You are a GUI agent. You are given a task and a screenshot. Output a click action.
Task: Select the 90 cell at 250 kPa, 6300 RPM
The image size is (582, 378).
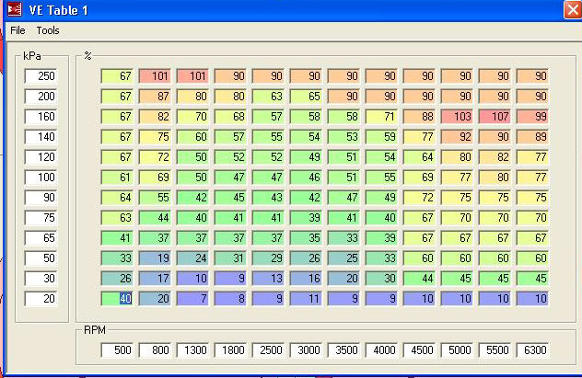click(532, 76)
